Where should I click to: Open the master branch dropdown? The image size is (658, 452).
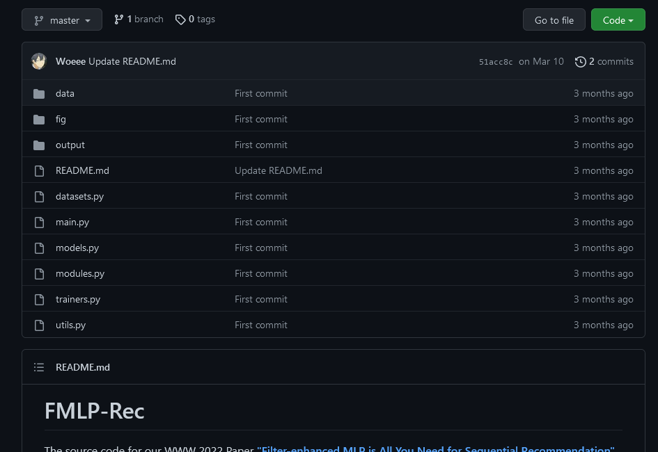(62, 19)
